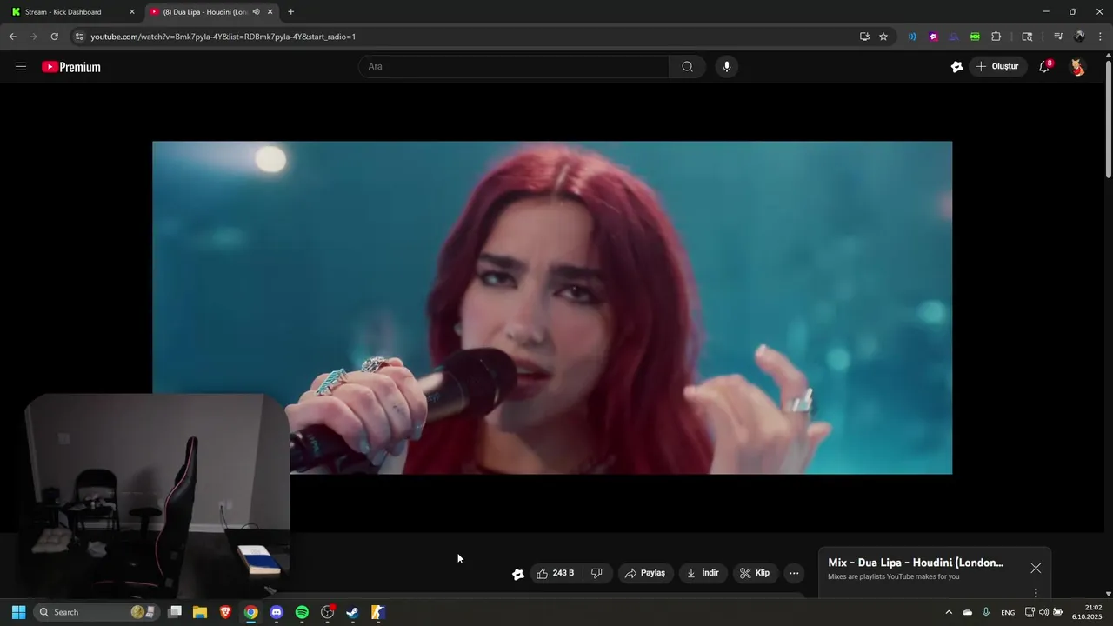Open Steam from the taskbar
This screenshot has width=1113, height=626.
tap(352, 612)
